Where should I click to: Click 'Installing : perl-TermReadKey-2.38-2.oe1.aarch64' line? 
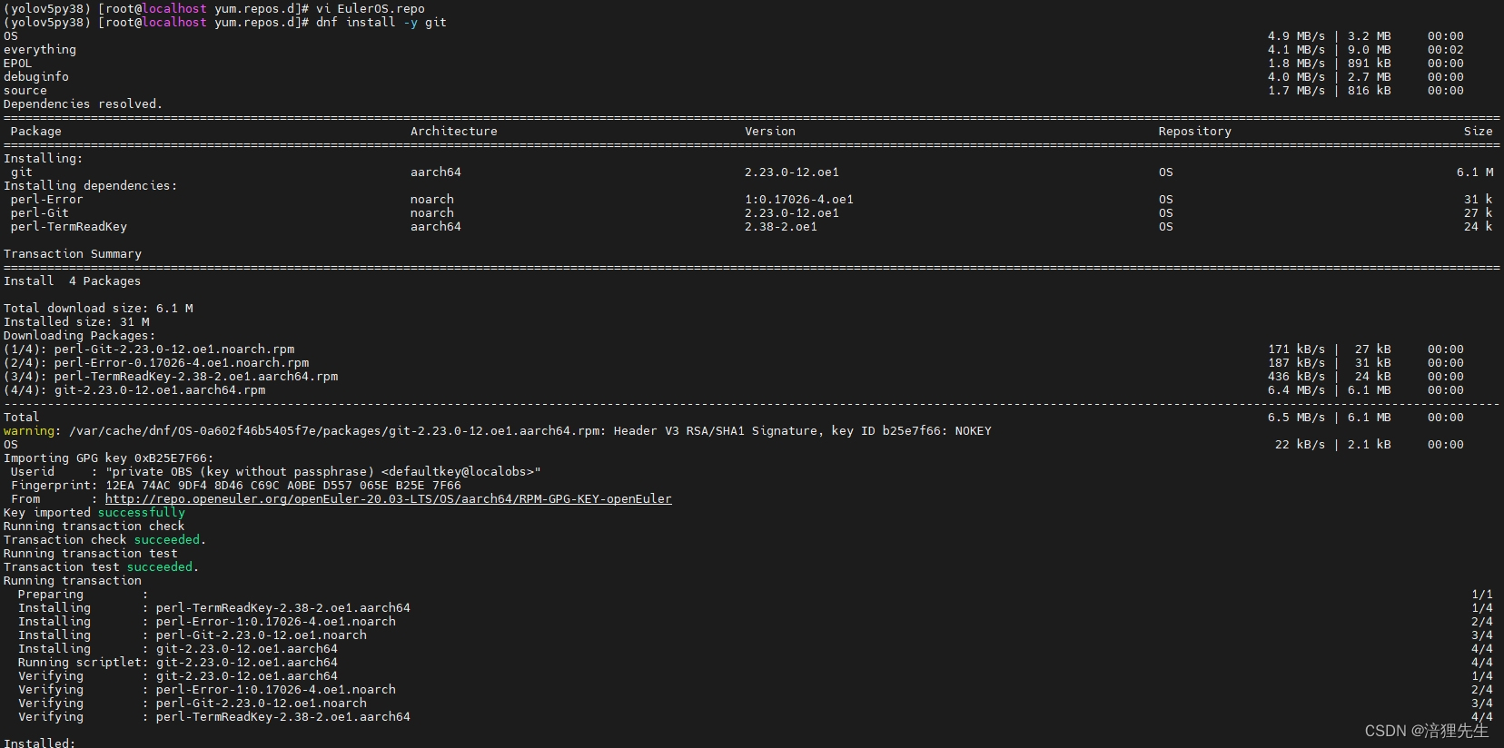(x=214, y=608)
